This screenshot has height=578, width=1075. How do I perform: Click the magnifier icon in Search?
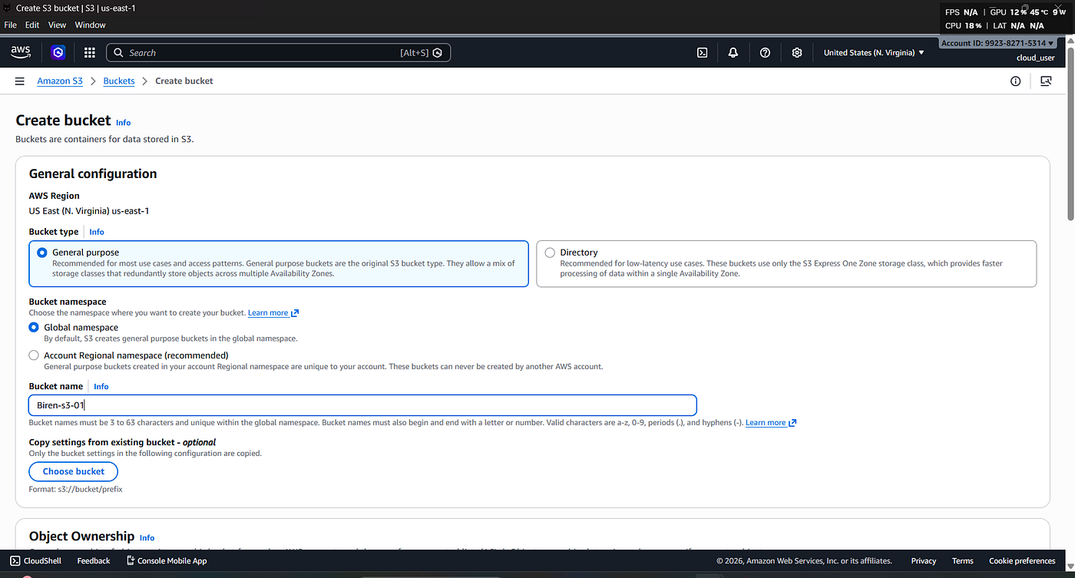118,53
